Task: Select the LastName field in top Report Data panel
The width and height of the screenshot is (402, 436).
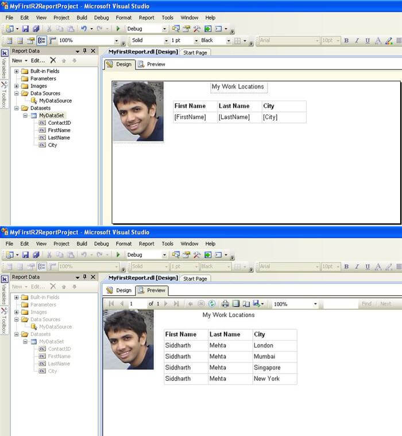Action: 59,138
